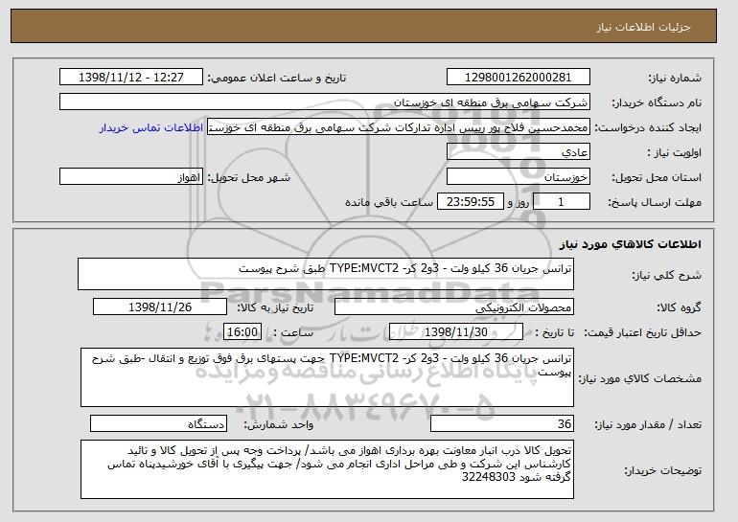Click the quantity field showing 36
This screenshot has width=738, height=522.
click(501, 423)
